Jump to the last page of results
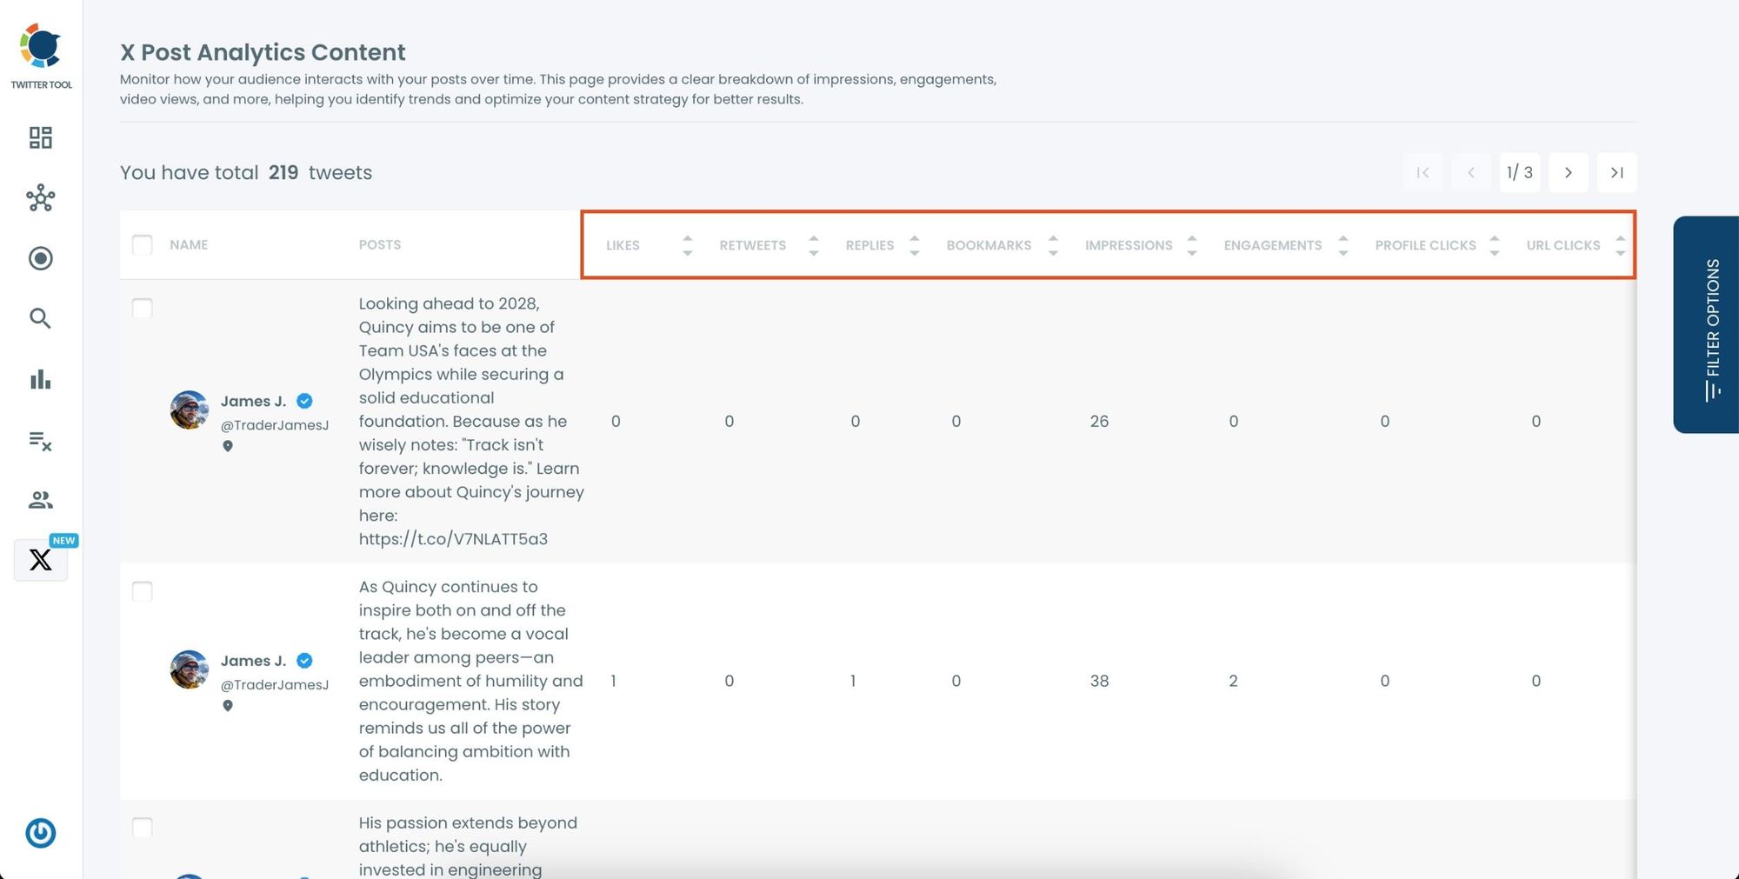Image resolution: width=1739 pixels, height=879 pixels. point(1616,172)
